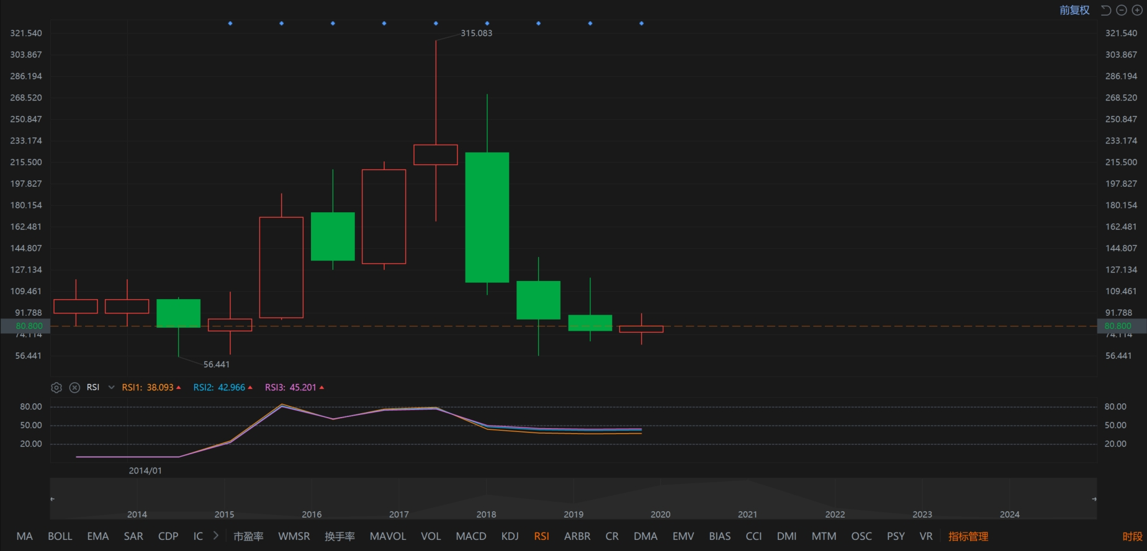The width and height of the screenshot is (1147, 551).
Task: Select the BOLL indicator tab
Action: pyautogui.click(x=60, y=536)
